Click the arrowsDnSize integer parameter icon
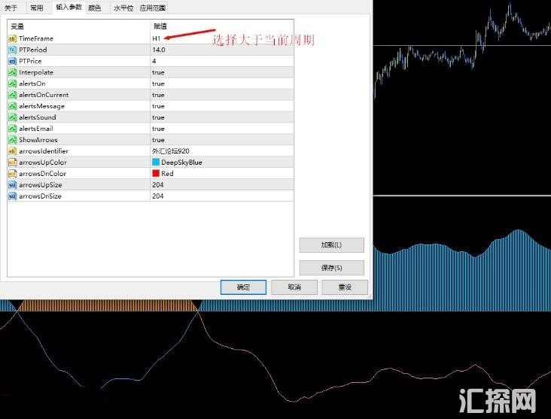 click(12, 196)
